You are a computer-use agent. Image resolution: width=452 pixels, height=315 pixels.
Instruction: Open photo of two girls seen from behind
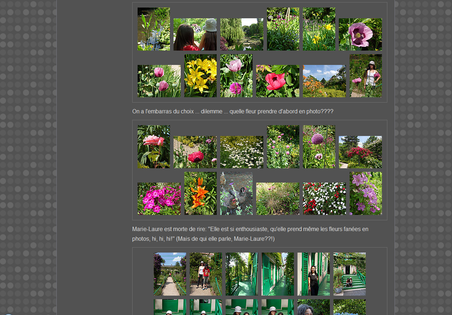click(x=195, y=34)
